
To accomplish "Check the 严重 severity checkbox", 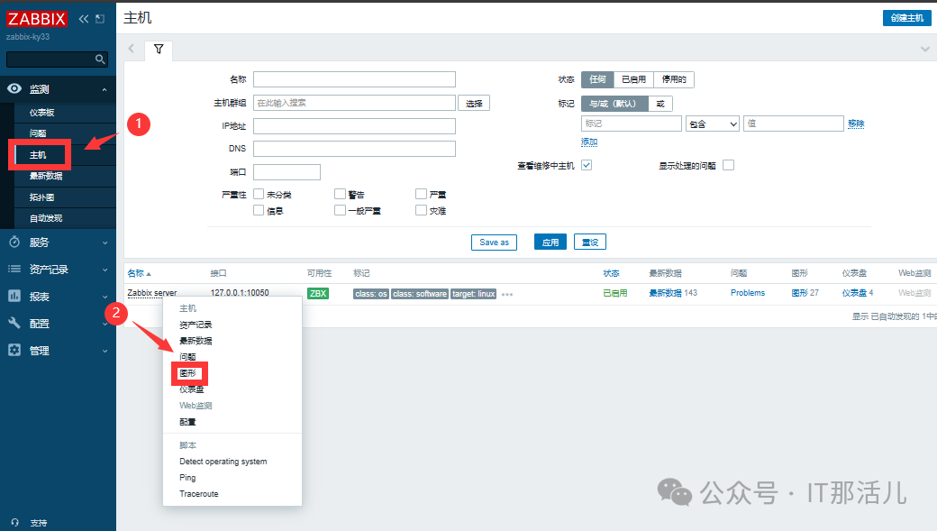I will click(x=422, y=194).
